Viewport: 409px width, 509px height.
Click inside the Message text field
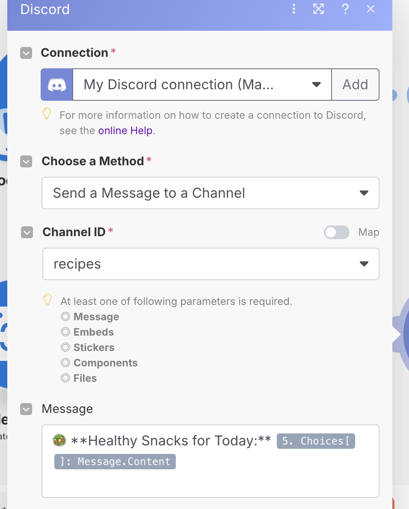pos(210,461)
